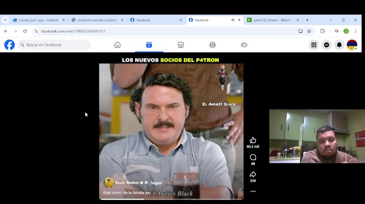
Task: Open the Groups icon in Facebook nav
Action: tap(212, 45)
